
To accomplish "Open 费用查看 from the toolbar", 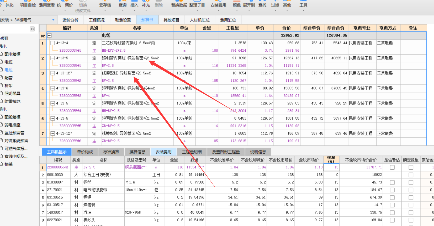I will coord(47,5).
